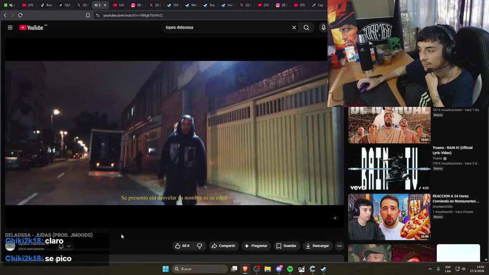Close the active YouTube tab
489x275 pixels.
(x=105, y=5)
